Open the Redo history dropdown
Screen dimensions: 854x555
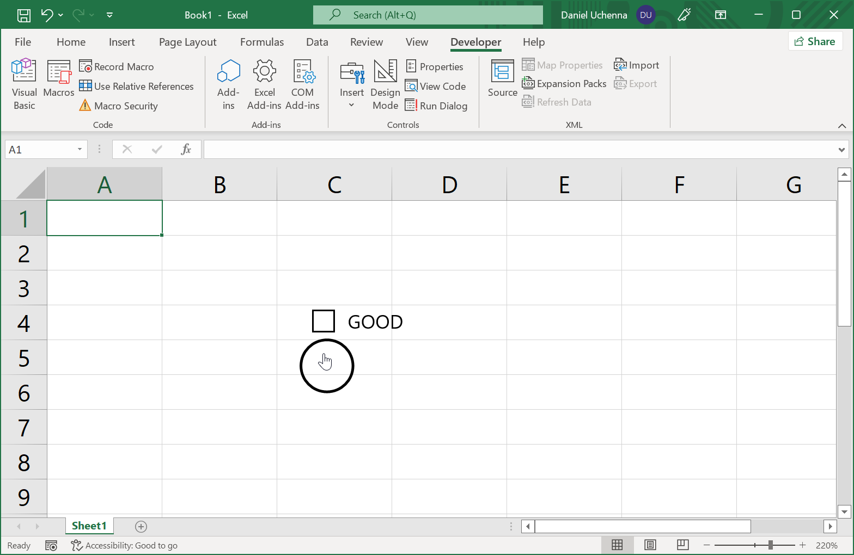[91, 15]
